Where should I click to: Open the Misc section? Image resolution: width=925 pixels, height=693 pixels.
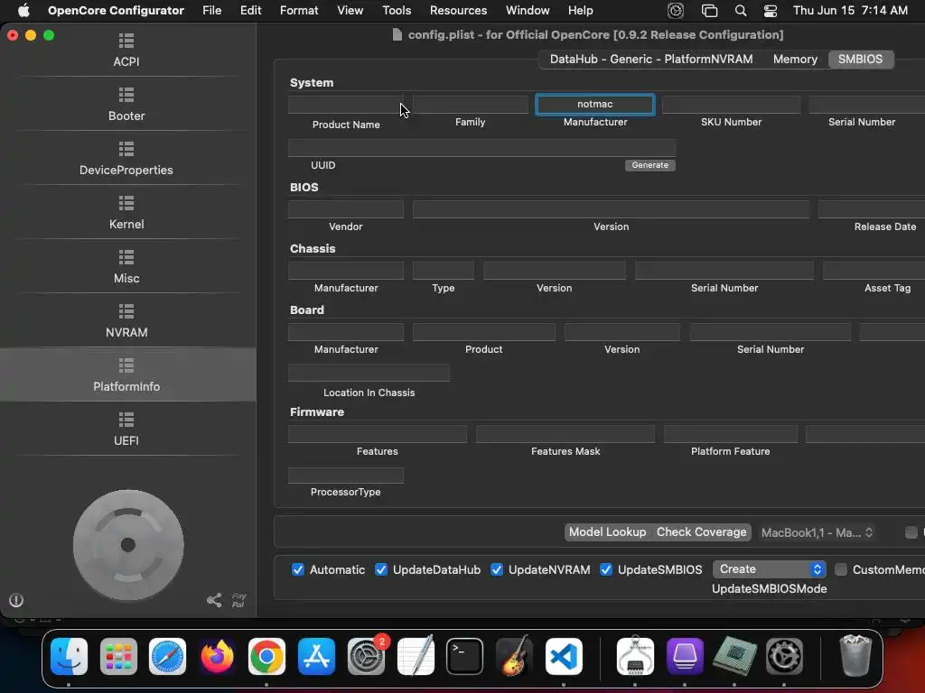coord(126,267)
